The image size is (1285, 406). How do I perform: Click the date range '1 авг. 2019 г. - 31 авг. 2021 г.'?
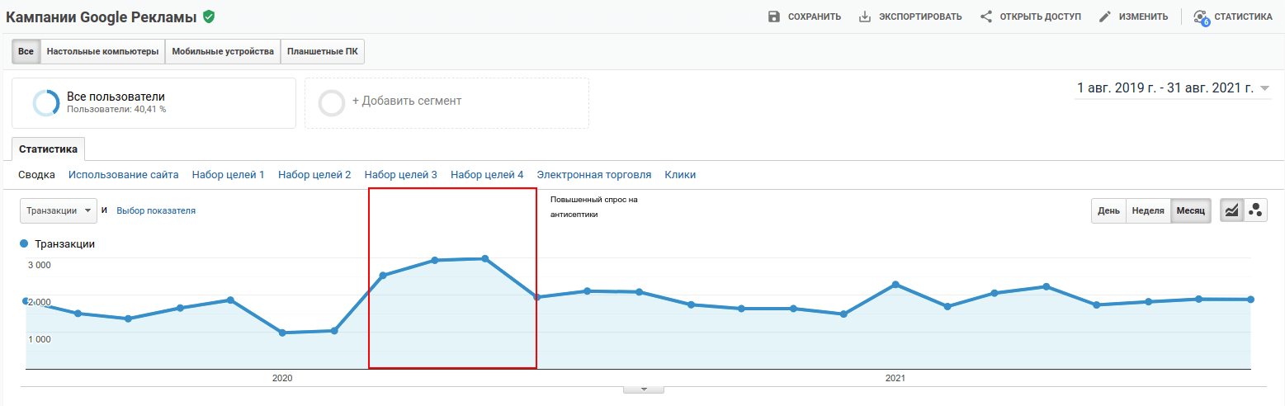coord(1165,87)
